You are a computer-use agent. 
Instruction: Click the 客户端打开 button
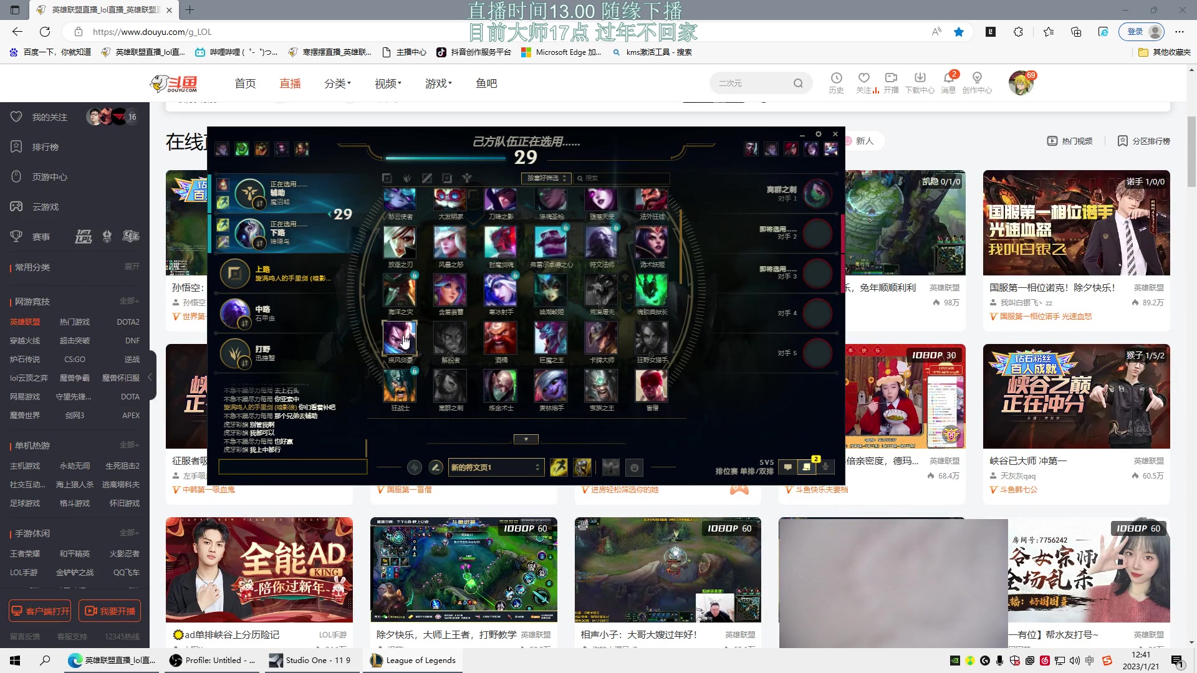[x=40, y=611]
